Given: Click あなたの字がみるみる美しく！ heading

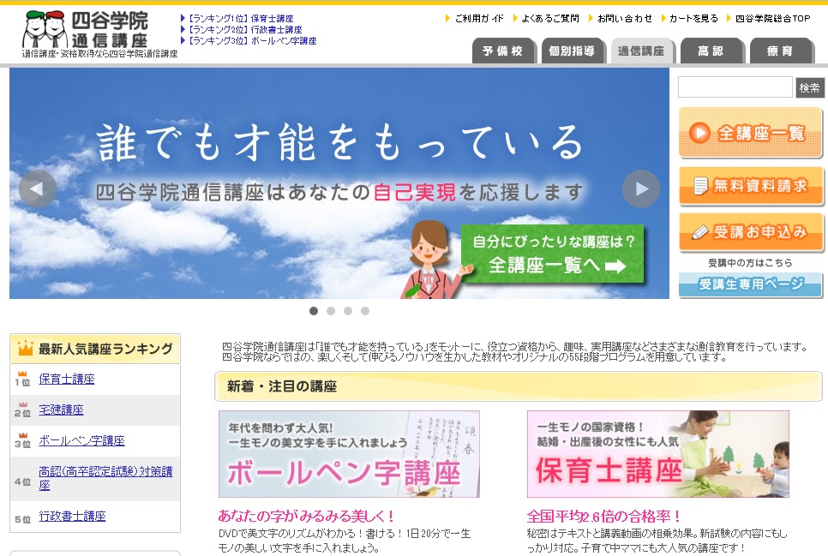Looking at the screenshot, I should point(307,516).
